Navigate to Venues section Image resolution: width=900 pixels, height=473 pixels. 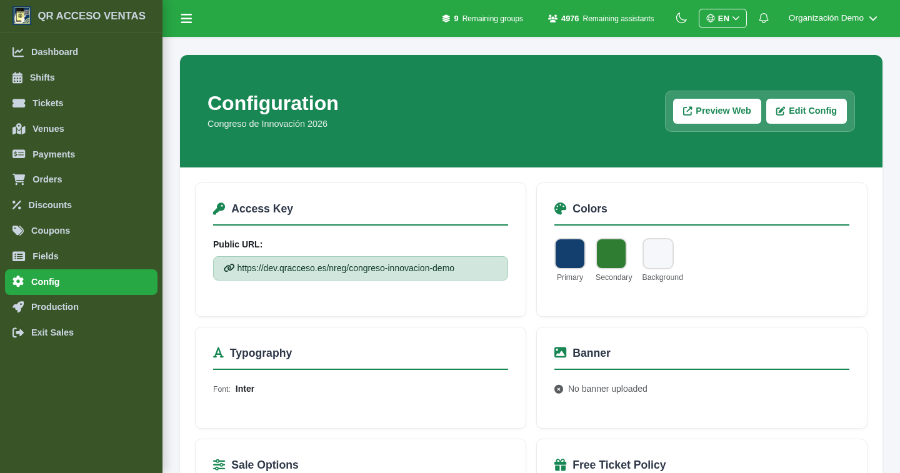[x=81, y=129]
